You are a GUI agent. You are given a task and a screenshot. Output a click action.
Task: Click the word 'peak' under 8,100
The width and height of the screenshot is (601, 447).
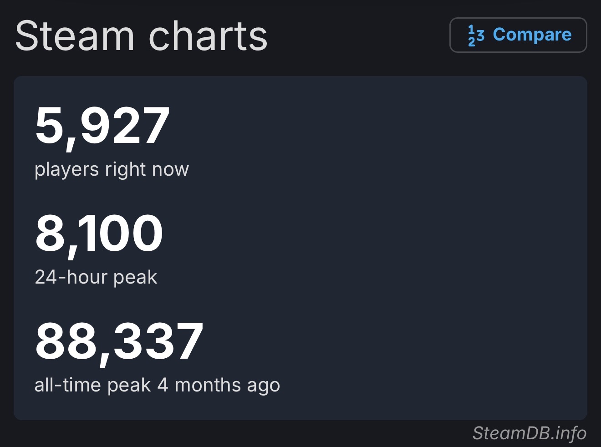point(135,278)
